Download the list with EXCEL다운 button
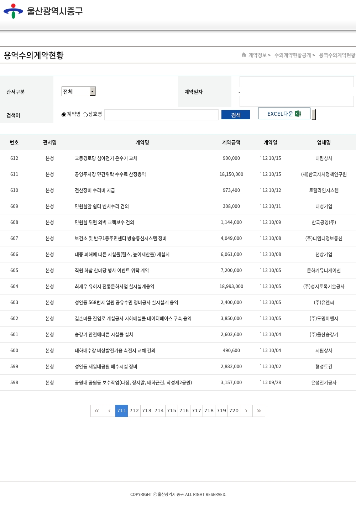Screen dimensions: 356x517 tap(284, 114)
